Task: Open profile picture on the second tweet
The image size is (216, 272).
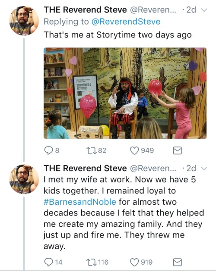Action: (x=24, y=179)
